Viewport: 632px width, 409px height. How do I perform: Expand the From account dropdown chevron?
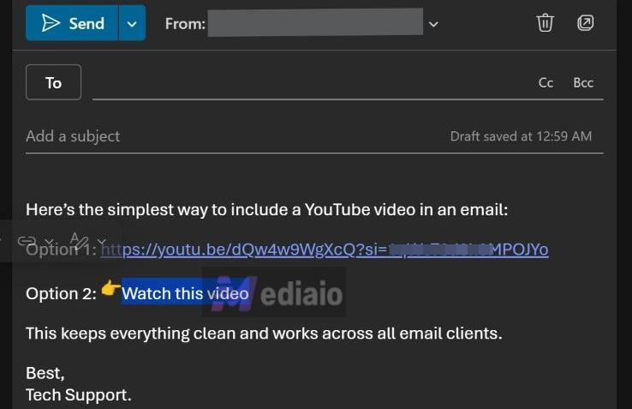433,24
